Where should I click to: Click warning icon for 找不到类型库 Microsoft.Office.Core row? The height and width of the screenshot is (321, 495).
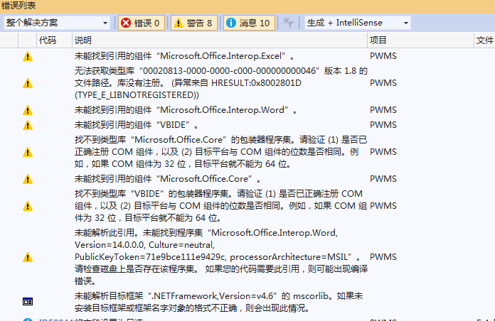coord(28,152)
